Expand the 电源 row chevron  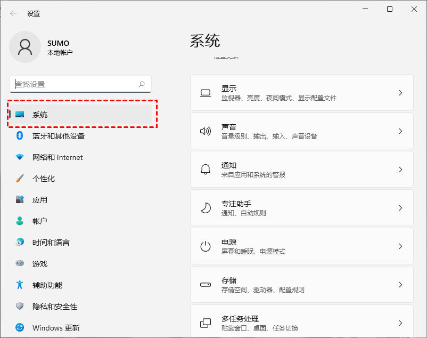pyautogui.click(x=400, y=246)
